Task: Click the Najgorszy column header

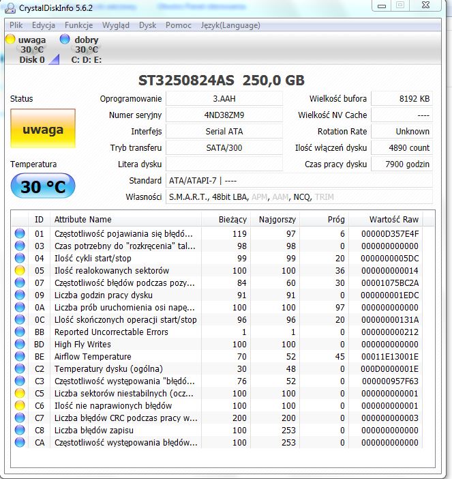Action: tap(275, 219)
